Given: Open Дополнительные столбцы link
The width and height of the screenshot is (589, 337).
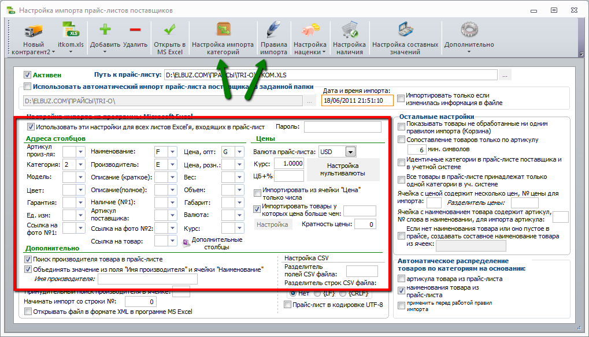Looking at the screenshot, I should click(217, 244).
